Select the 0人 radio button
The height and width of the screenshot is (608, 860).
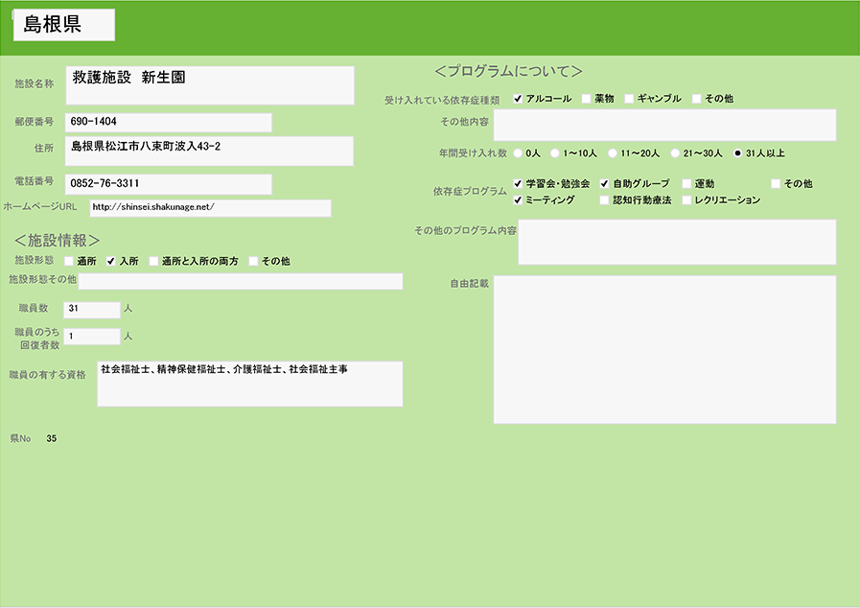[519, 152]
